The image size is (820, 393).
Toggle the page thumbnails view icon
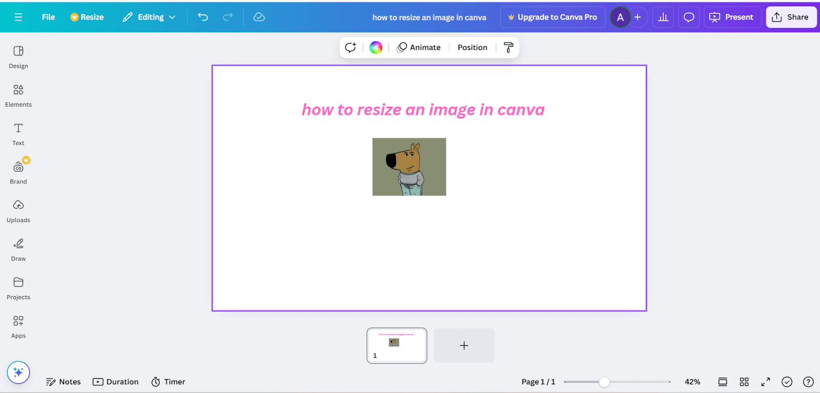click(x=723, y=382)
